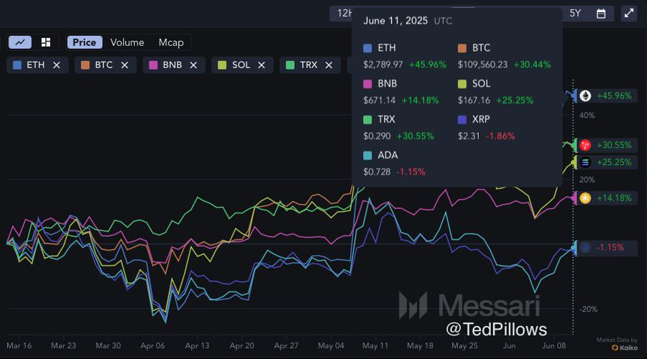This screenshot has height=359, width=647.
Task: Select the Volume metric tab
Action: 127,42
